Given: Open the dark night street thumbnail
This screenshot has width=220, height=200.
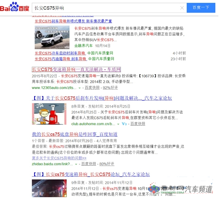Looking at the screenshot, I should (49, 188).
